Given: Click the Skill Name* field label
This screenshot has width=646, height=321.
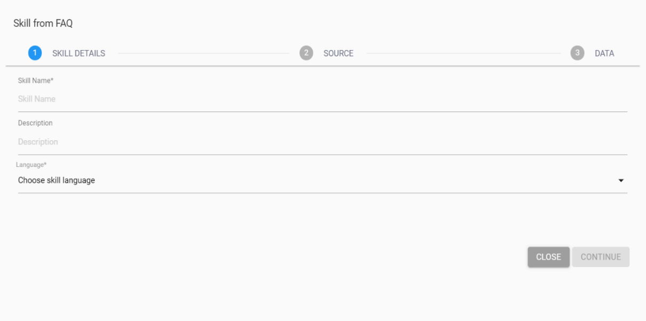Looking at the screenshot, I should (36, 81).
